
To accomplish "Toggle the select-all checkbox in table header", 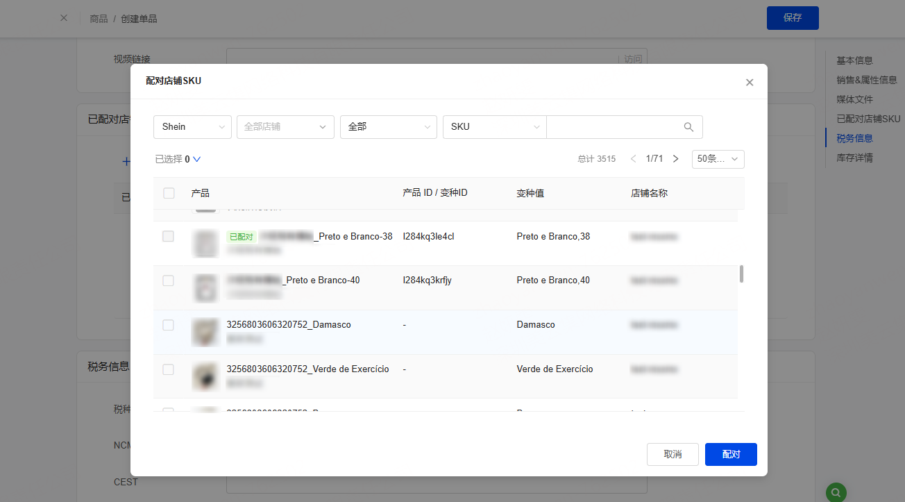I will pos(169,193).
